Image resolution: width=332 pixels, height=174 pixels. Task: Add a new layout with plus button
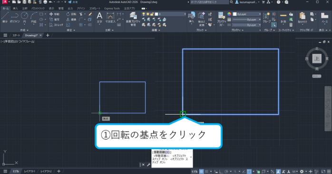pos(59,171)
